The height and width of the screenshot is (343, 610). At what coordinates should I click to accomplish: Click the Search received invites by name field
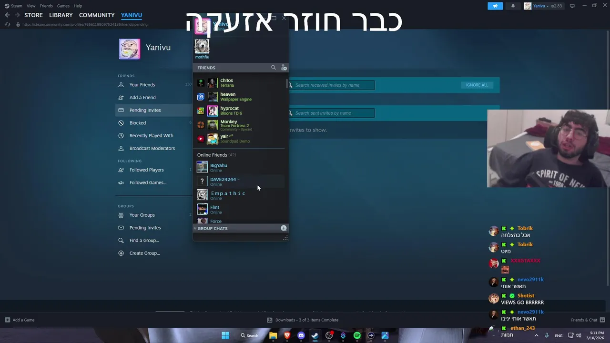point(331,85)
